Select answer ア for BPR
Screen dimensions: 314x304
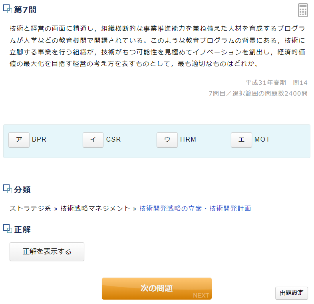(x=19, y=140)
